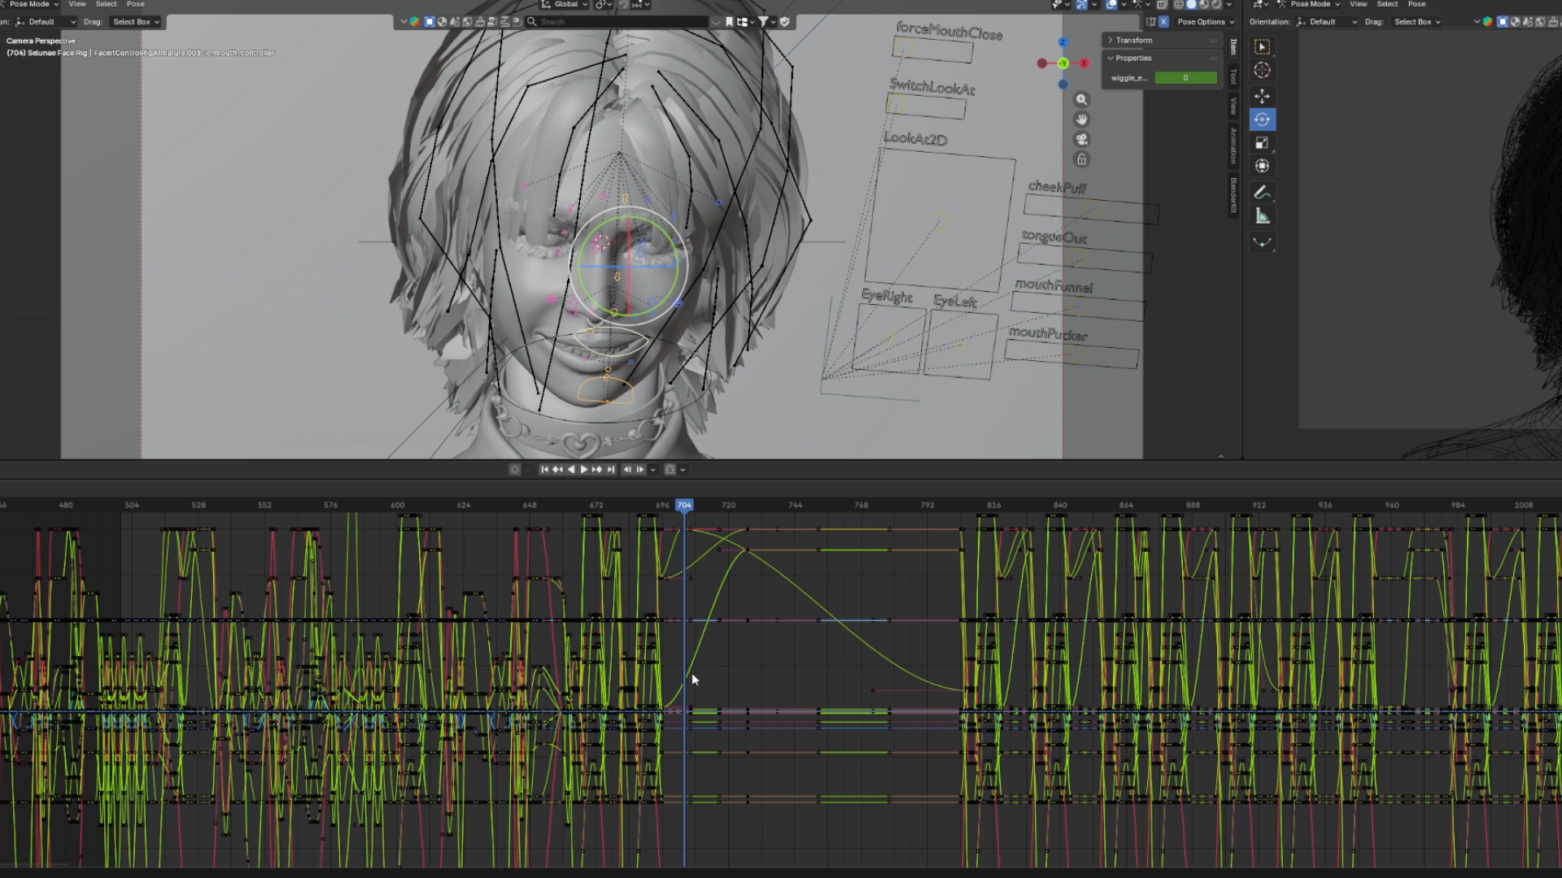Click the Measure ruler tool
Image resolution: width=1562 pixels, height=878 pixels.
click(x=1262, y=216)
